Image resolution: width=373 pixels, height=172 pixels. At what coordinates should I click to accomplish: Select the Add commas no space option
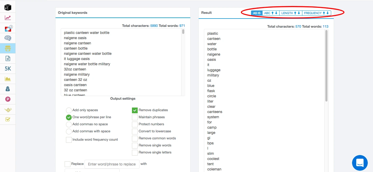point(69,124)
